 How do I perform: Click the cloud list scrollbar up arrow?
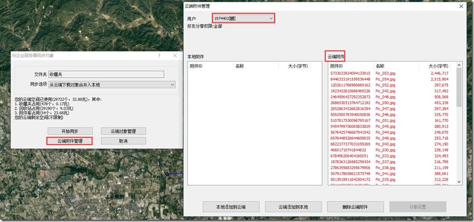coord(459,65)
